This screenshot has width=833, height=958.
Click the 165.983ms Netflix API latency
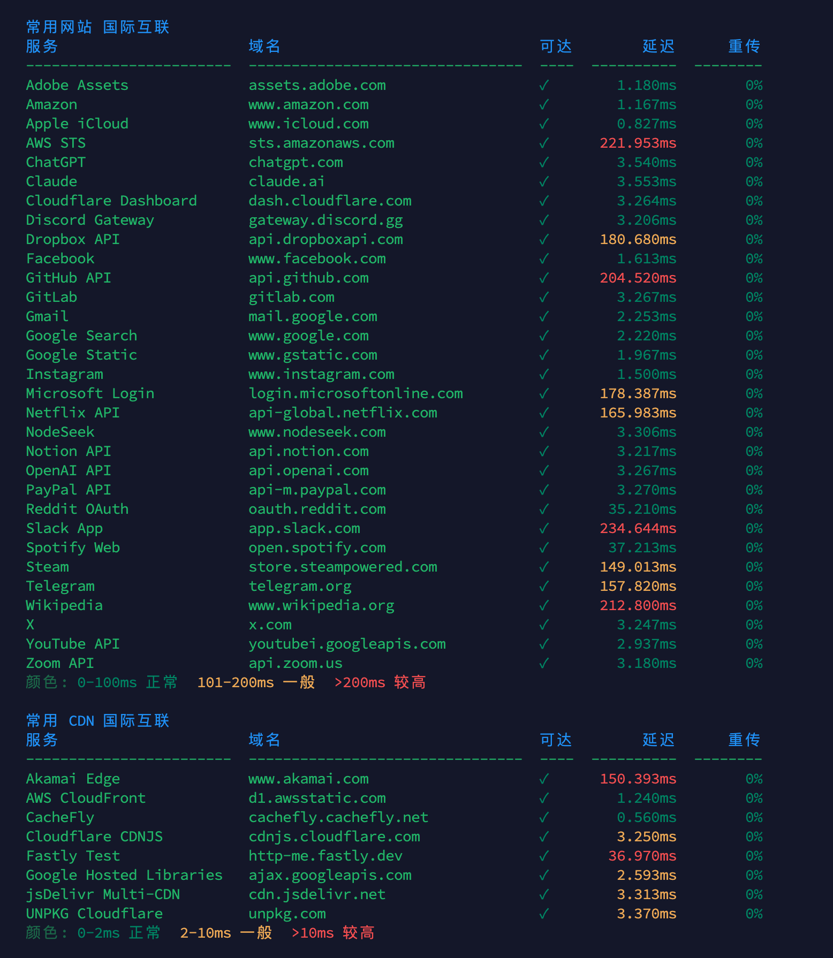638,413
